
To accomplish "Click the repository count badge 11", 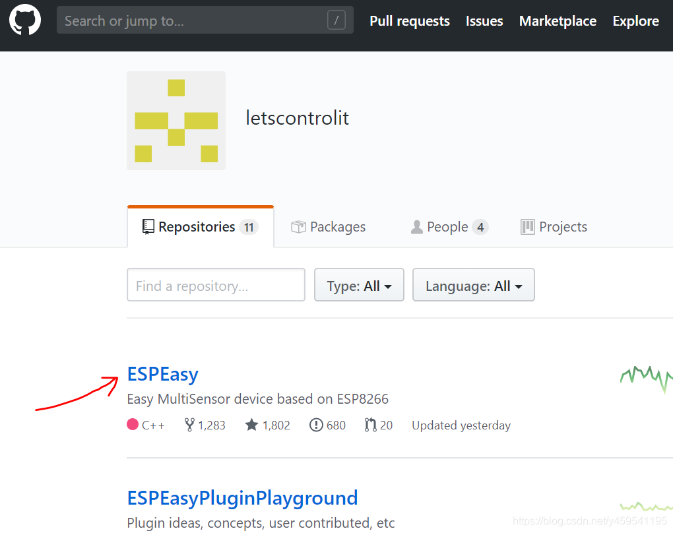I will 249,227.
